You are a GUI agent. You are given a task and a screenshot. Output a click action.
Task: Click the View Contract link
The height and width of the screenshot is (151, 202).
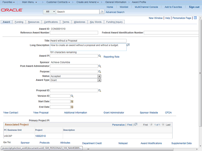11,113
